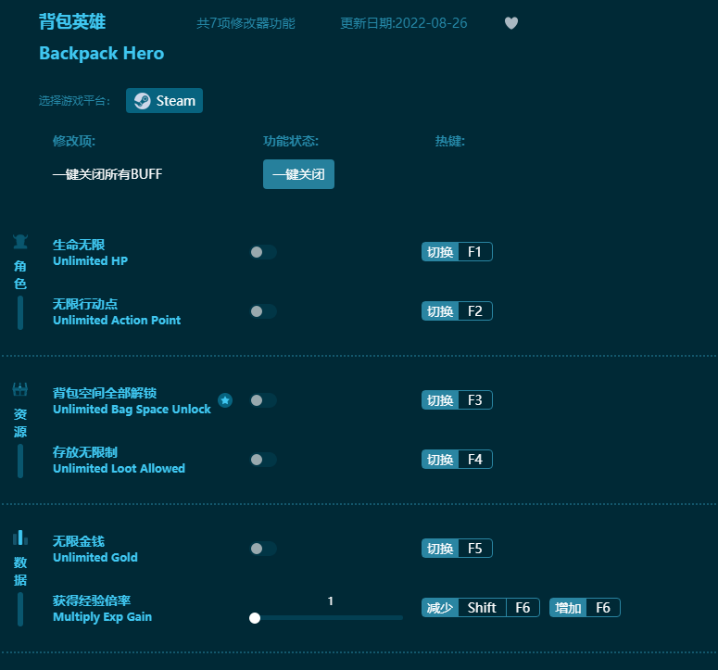Enable Unlimited Gold switch

coord(263,549)
